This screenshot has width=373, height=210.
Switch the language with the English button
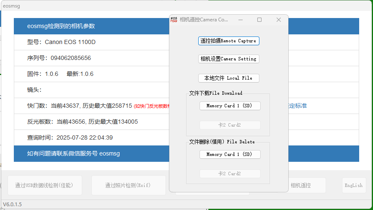click(354, 185)
